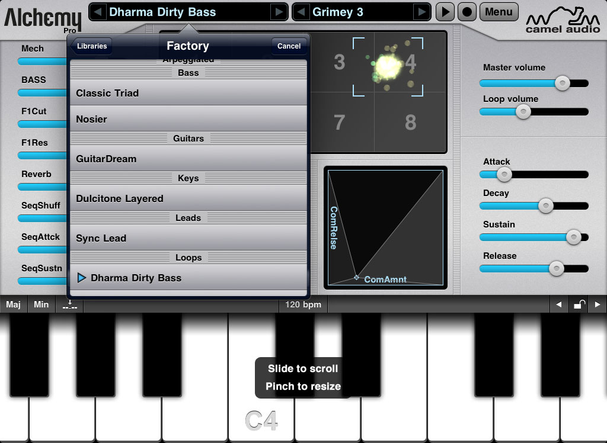Select the Dharma Dirty Bass list row

pyautogui.click(x=188, y=278)
